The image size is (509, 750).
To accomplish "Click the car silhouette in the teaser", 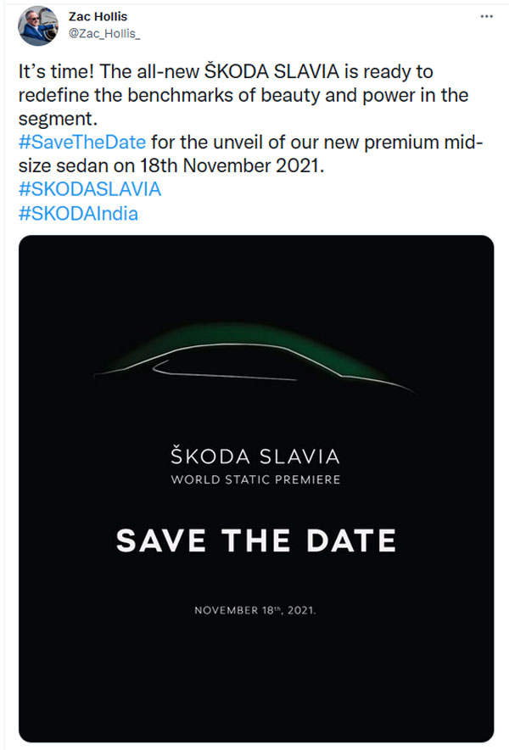I will [x=255, y=361].
